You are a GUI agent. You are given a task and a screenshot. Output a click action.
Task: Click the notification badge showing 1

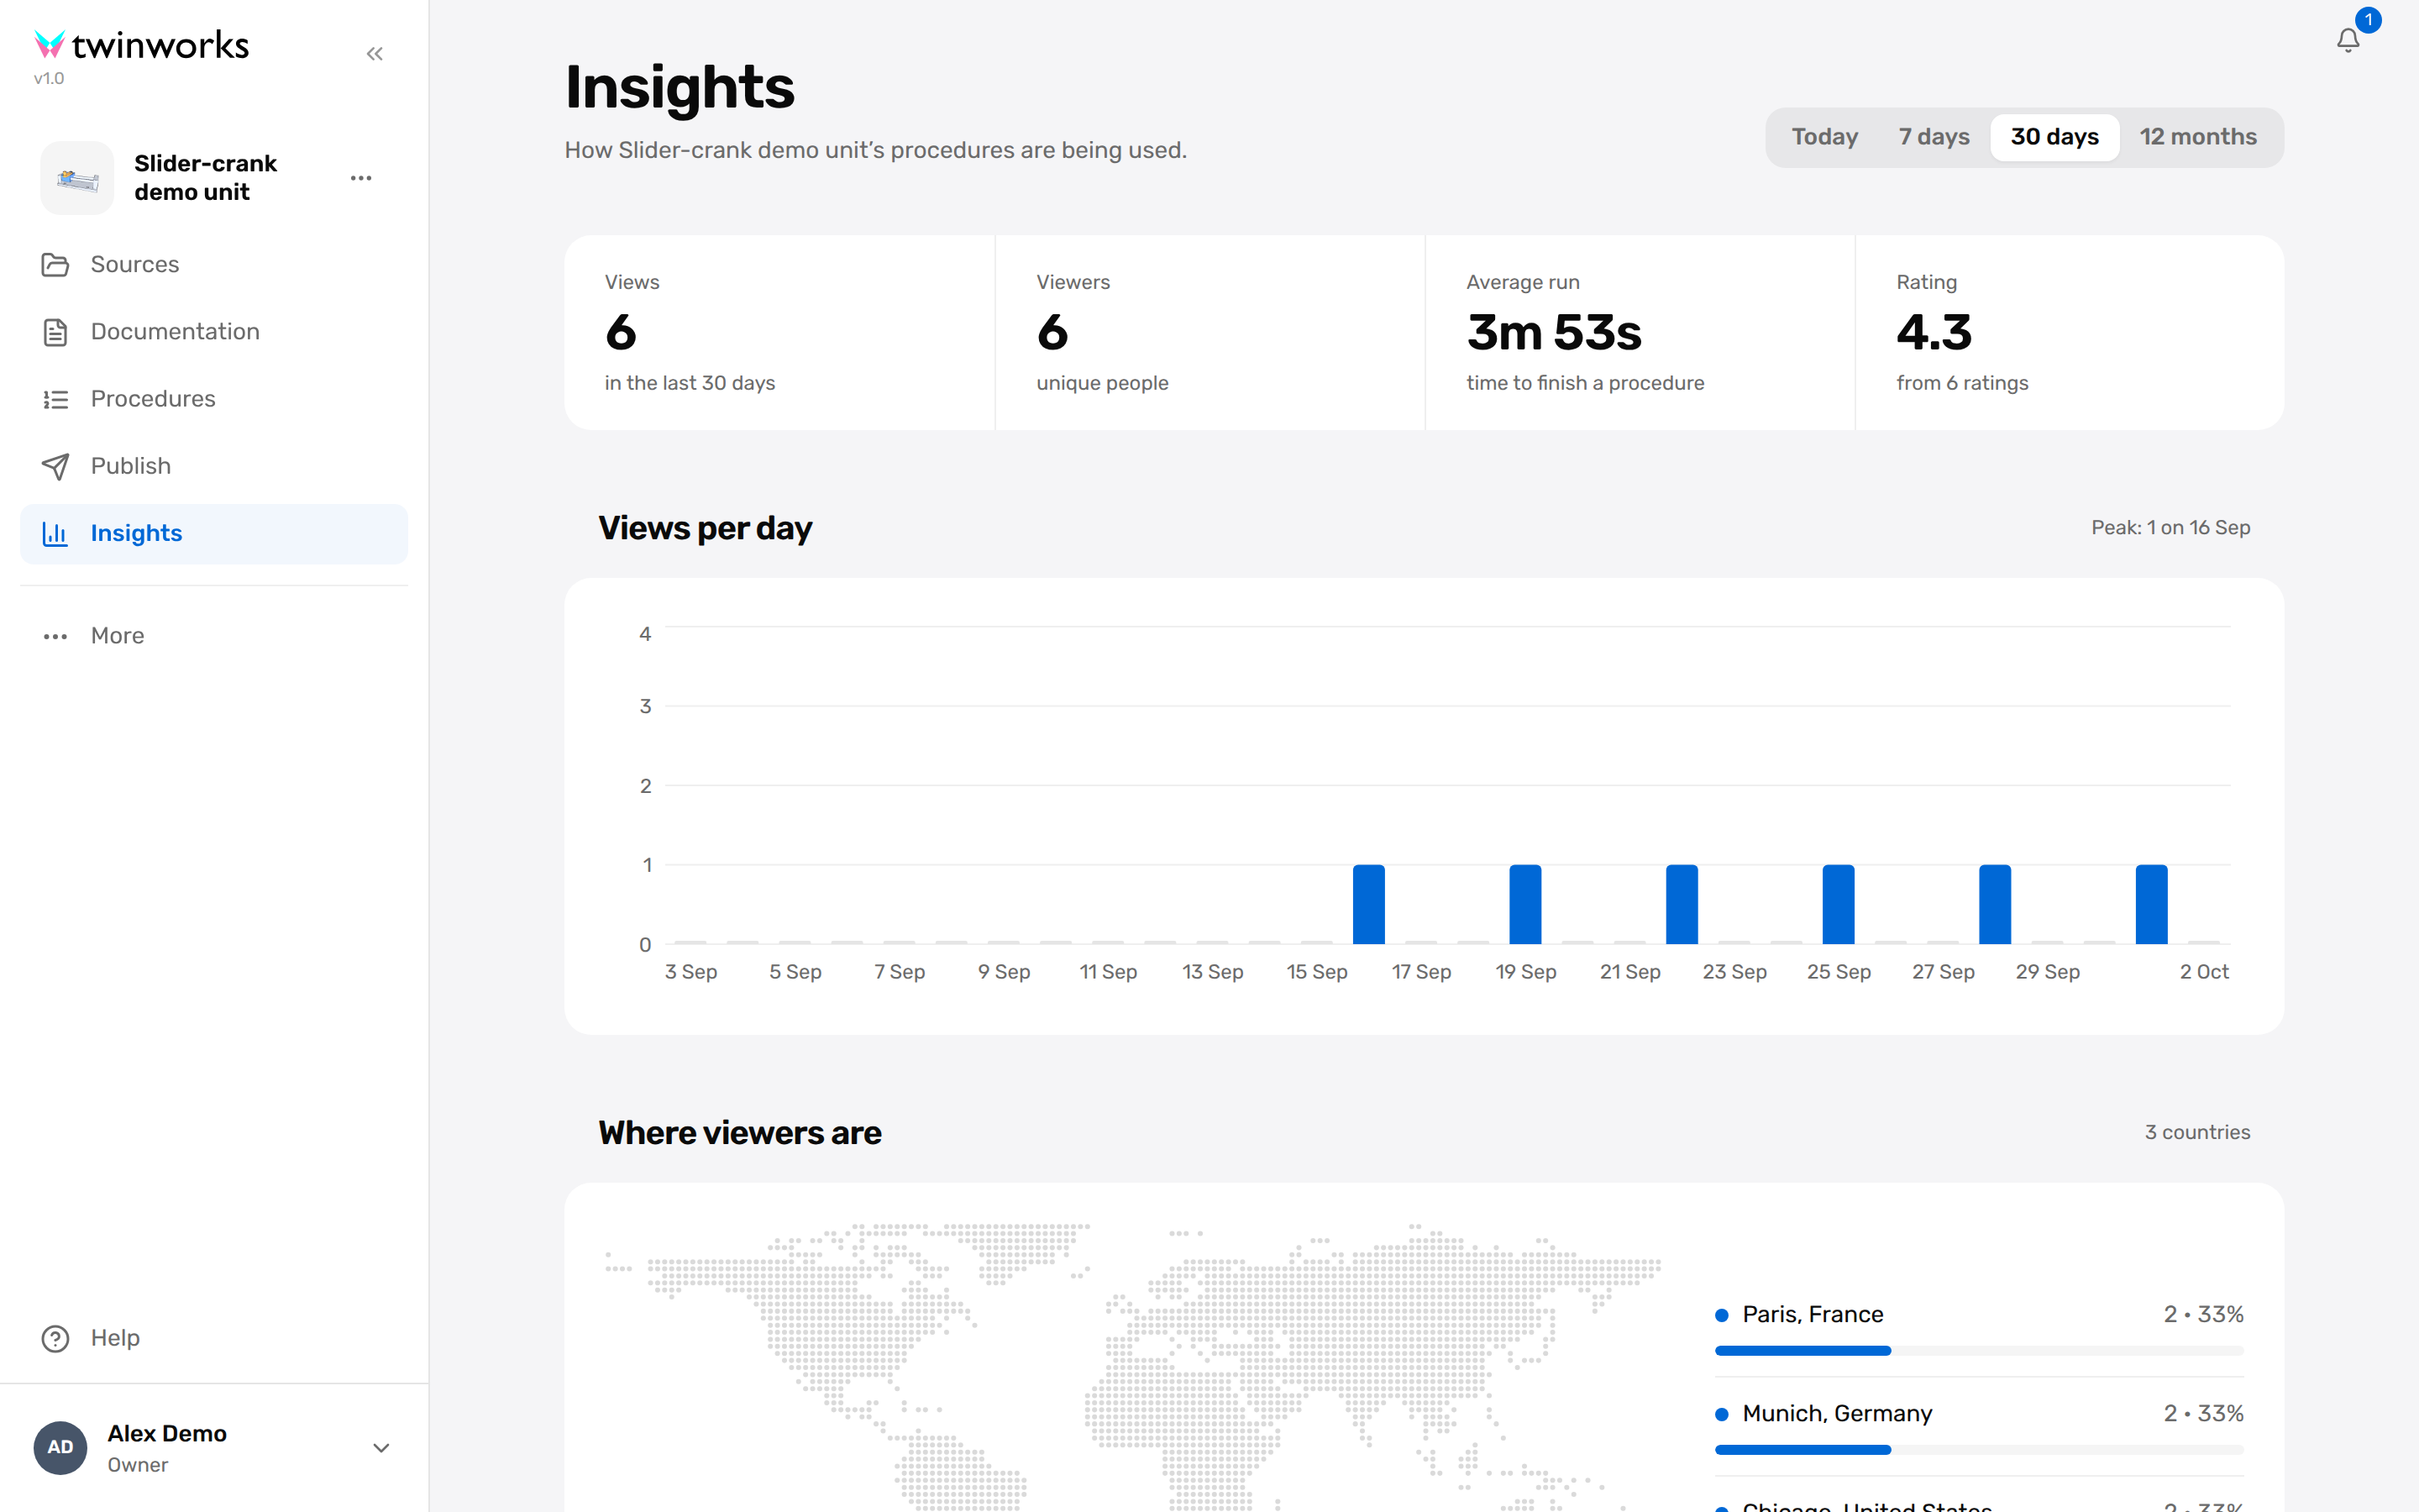pyautogui.click(x=2368, y=20)
